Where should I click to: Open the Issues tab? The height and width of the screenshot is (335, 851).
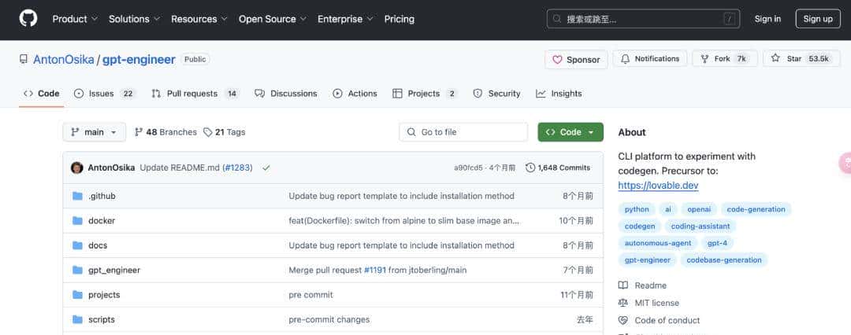[105, 94]
